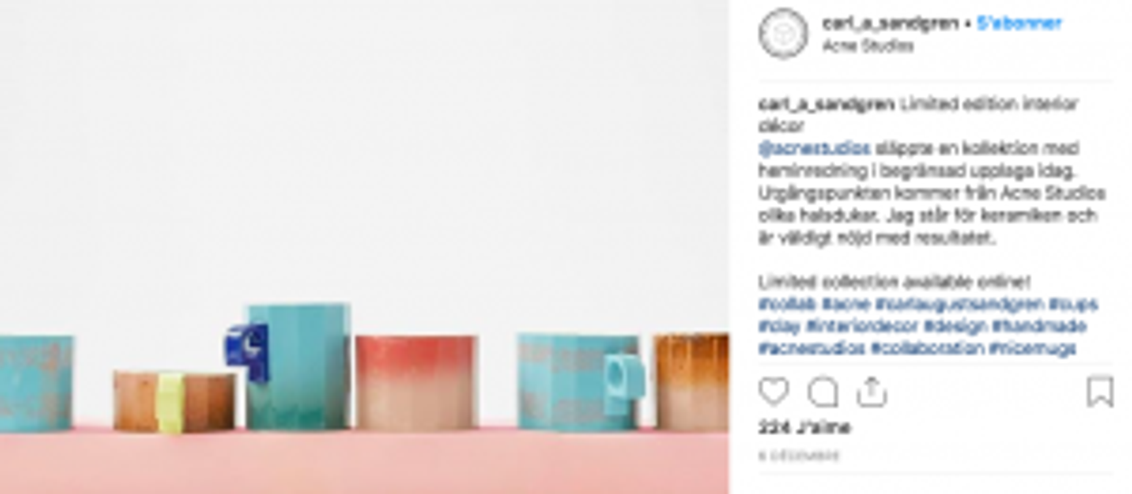
Task: Save the post with the bookmark icon
Action: (x=1100, y=392)
